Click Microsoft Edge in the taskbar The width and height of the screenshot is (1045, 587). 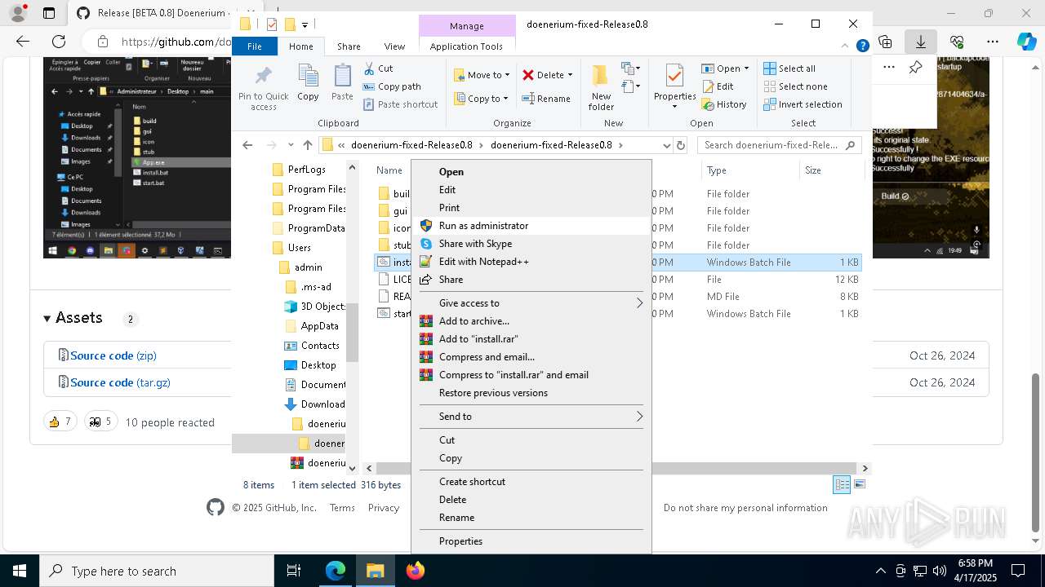click(336, 571)
